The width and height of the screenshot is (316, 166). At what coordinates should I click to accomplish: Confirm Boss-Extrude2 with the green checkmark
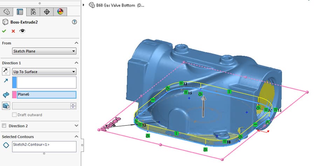tap(4, 31)
